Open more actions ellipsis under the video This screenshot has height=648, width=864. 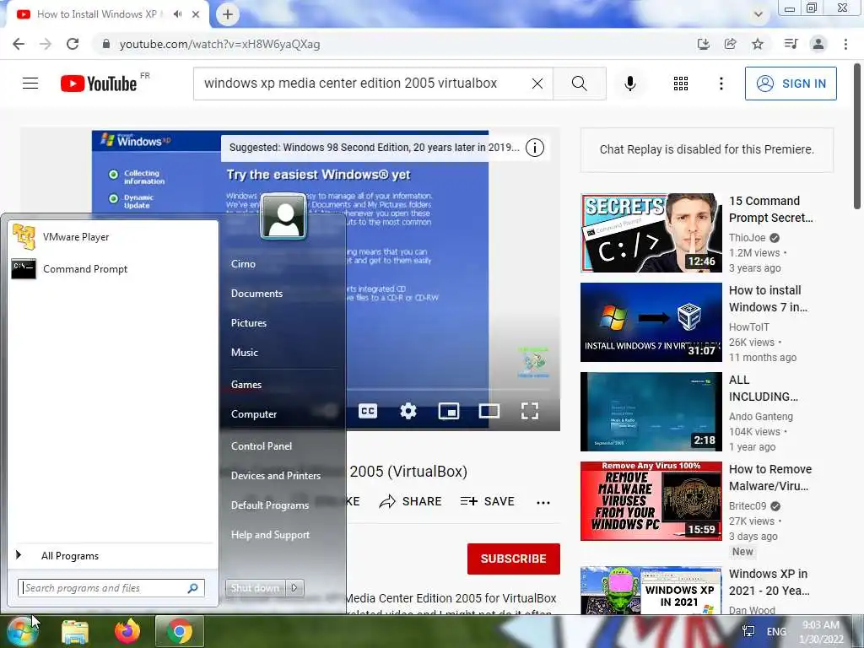[543, 502]
